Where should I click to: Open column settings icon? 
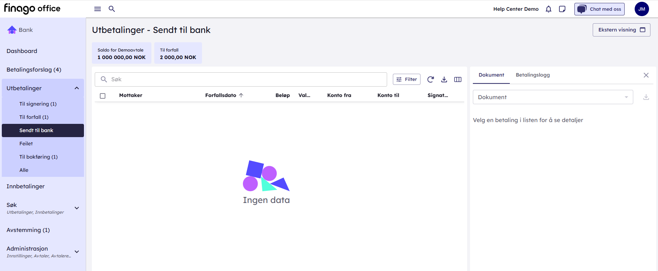click(458, 79)
